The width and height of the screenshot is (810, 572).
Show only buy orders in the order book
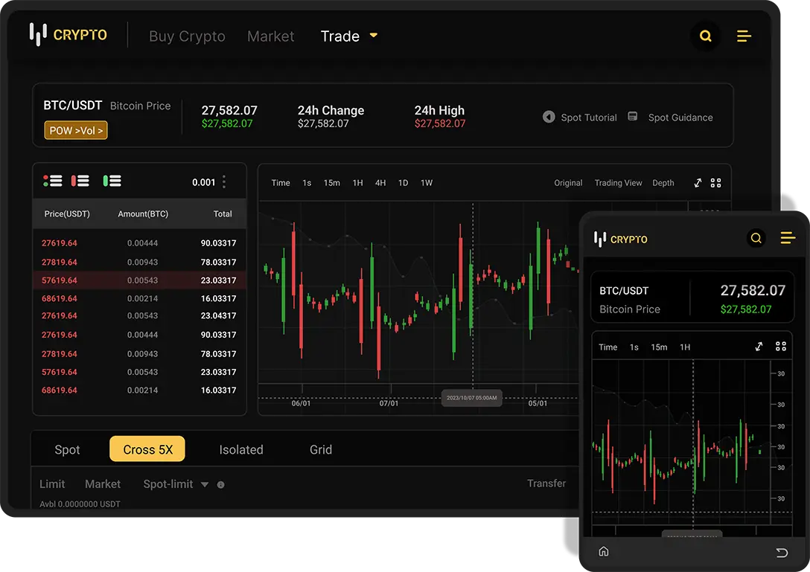click(112, 181)
